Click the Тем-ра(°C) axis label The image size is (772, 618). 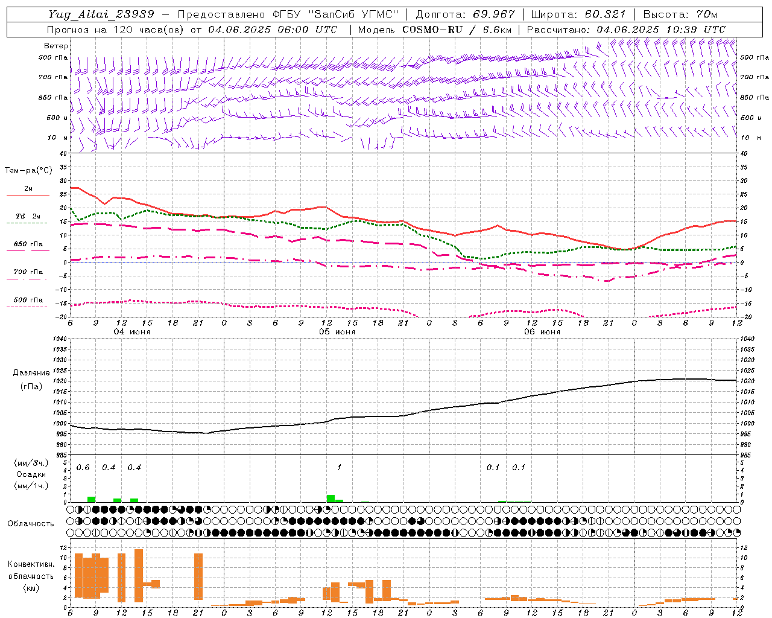28,171
